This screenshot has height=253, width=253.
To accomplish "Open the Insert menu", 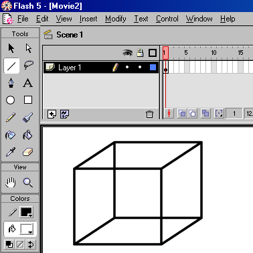I will pos(88,19).
